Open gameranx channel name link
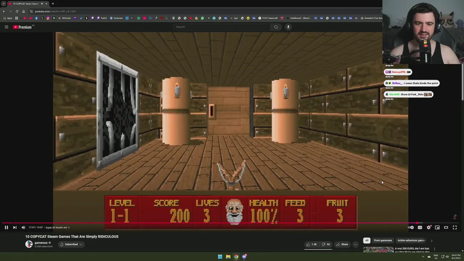This screenshot has width=464, height=261. (41, 243)
